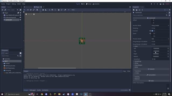Open snapping options three-dot menu

click(55, 10)
